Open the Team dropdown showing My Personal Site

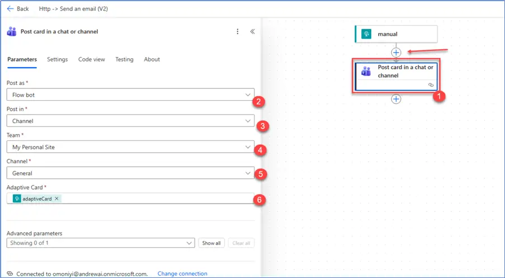point(130,147)
